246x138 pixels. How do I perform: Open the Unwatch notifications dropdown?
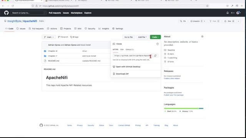[x=198, y=21]
